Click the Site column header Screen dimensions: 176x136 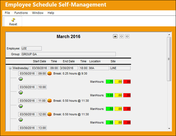pos(113,61)
